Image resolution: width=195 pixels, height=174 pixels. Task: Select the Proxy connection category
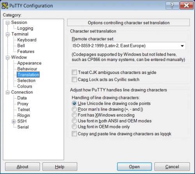[23, 104]
